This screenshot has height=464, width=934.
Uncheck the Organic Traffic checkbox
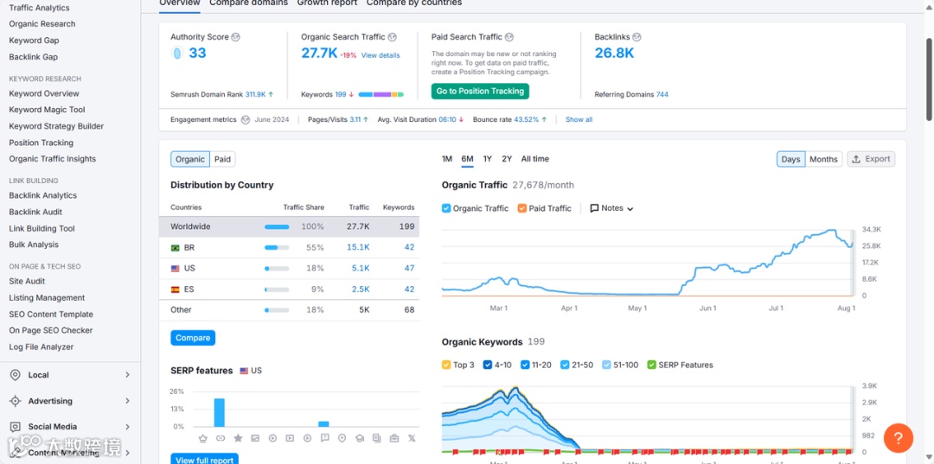pos(446,208)
